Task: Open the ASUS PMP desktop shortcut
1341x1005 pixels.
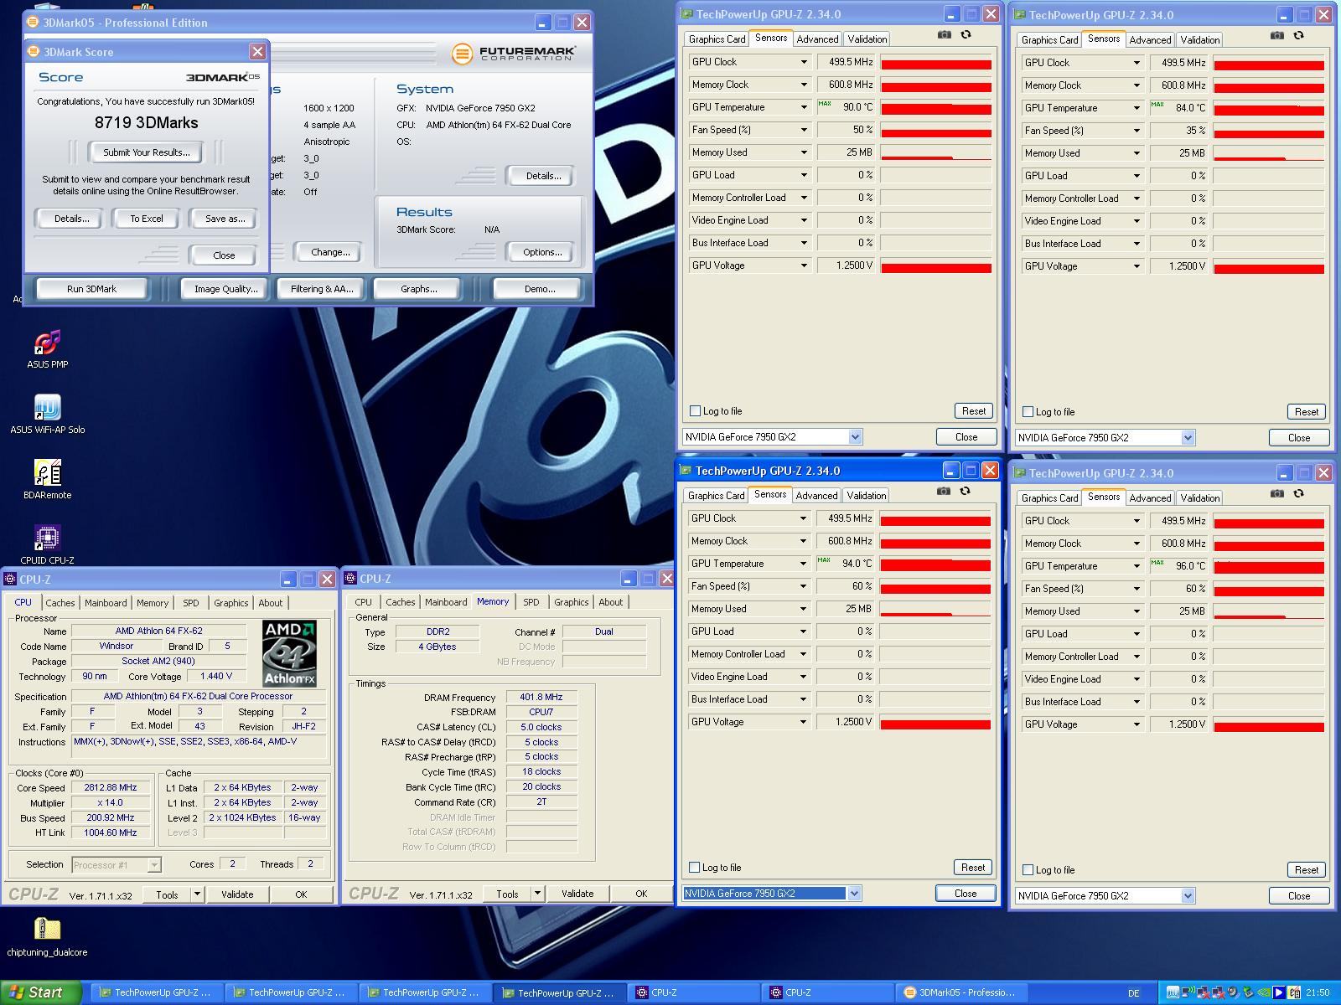Action: [x=48, y=348]
